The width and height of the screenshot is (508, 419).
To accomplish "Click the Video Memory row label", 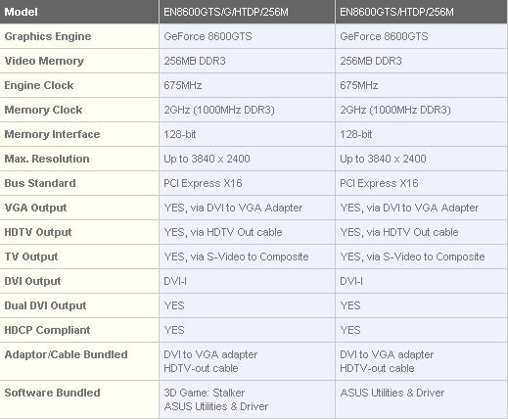I will (x=44, y=61).
